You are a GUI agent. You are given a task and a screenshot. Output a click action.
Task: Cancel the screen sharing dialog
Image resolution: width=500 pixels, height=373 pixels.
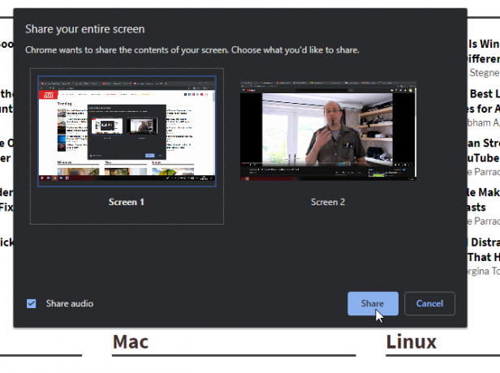[429, 303]
